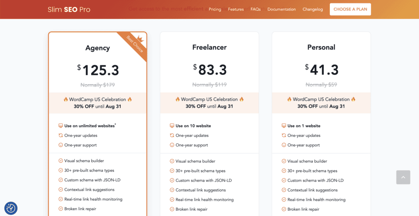The height and width of the screenshot is (216, 419).
Task: Click Personal check icon for Broken link repair
Action: (284, 209)
